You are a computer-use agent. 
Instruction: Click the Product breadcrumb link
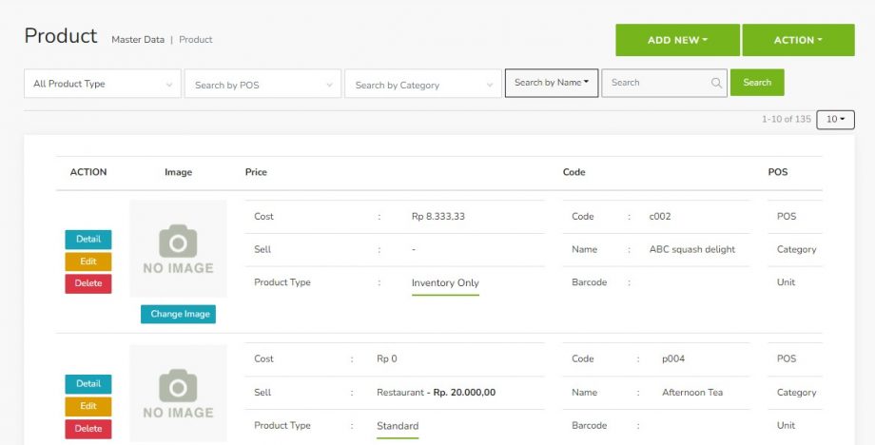195,40
